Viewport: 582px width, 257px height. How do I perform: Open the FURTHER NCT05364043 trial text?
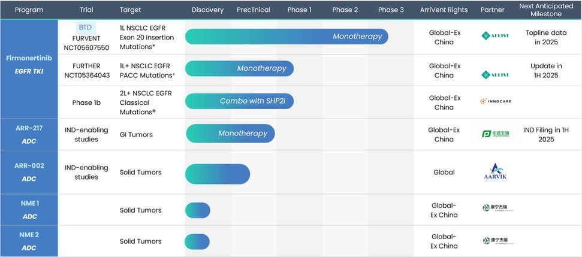[86, 71]
